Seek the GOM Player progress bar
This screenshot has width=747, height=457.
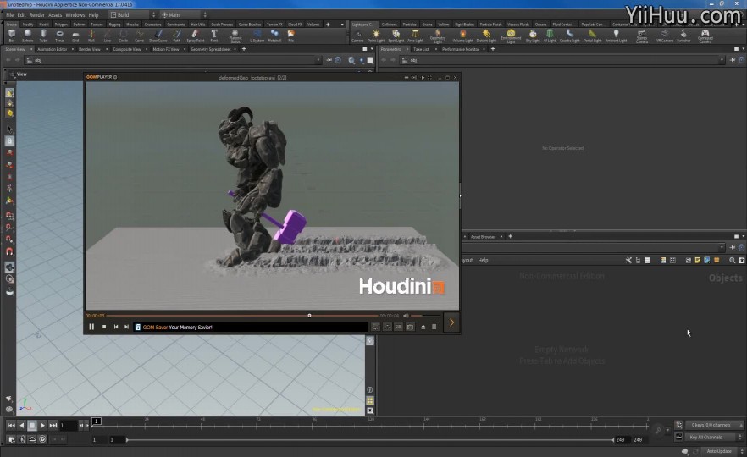click(x=242, y=315)
